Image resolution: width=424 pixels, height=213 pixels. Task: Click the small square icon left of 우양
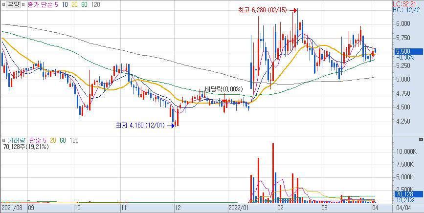[3, 5]
